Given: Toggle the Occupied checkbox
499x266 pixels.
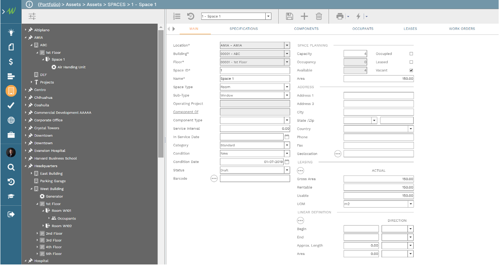Looking at the screenshot, I should coord(411,54).
